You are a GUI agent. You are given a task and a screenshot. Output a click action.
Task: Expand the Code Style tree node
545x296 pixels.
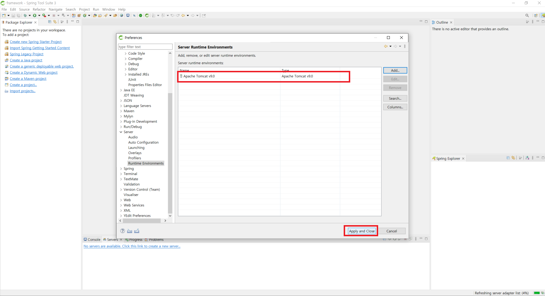click(126, 54)
